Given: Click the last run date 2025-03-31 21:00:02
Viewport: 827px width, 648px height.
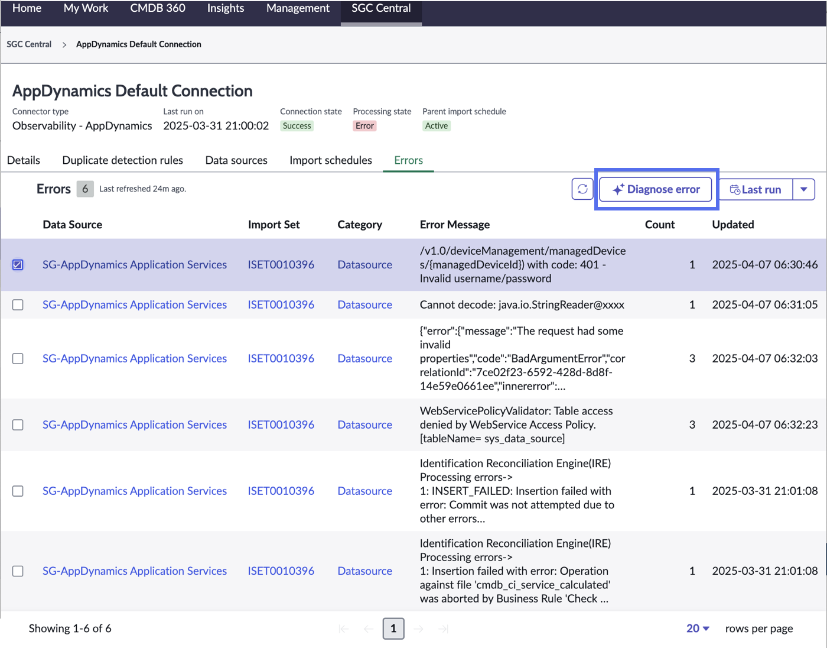Looking at the screenshot, I should click(216, 126).
